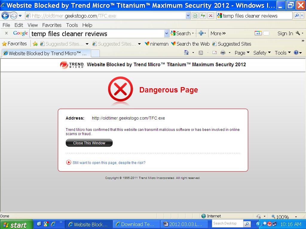
Task: Click the Google +1 button
Action: pos(258,33)
